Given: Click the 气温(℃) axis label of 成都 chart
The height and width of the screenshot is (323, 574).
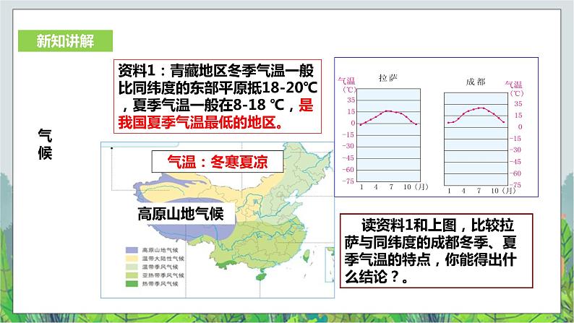Looking at the screenshot, I should click(x=514, y=89).
